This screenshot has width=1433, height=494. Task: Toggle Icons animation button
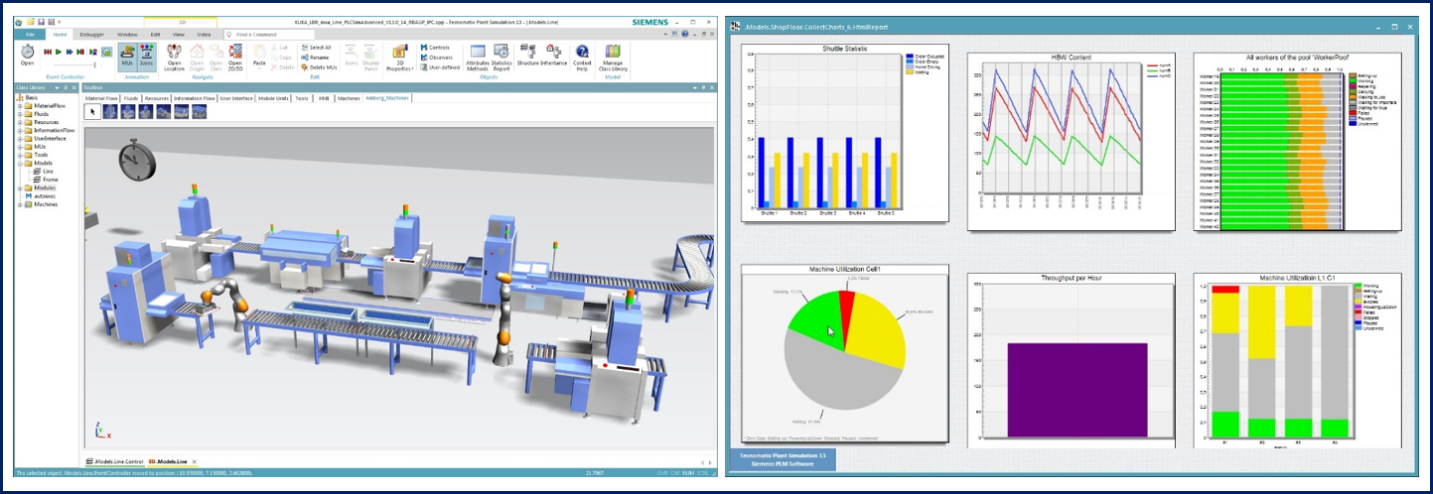(x=146, y=55)
